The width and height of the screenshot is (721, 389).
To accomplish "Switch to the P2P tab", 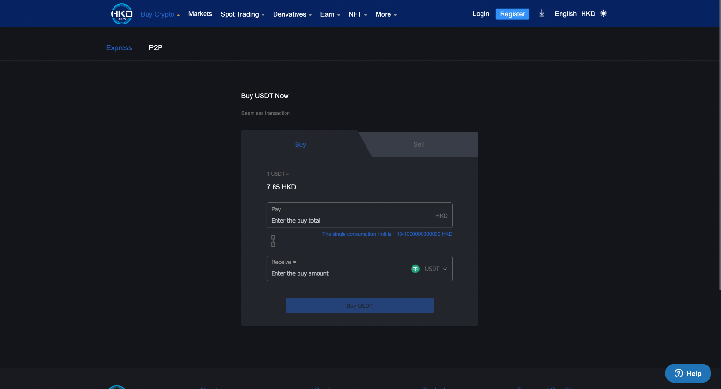I will click(156, 48).
